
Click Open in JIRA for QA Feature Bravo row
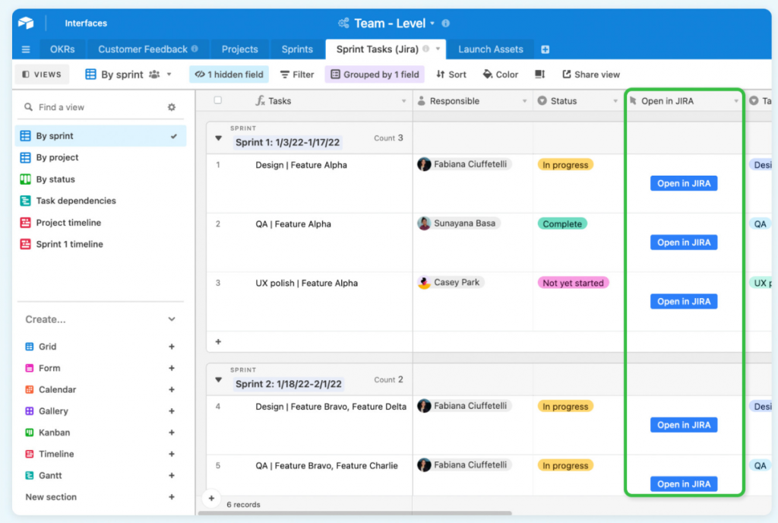[x=684, y=483]
